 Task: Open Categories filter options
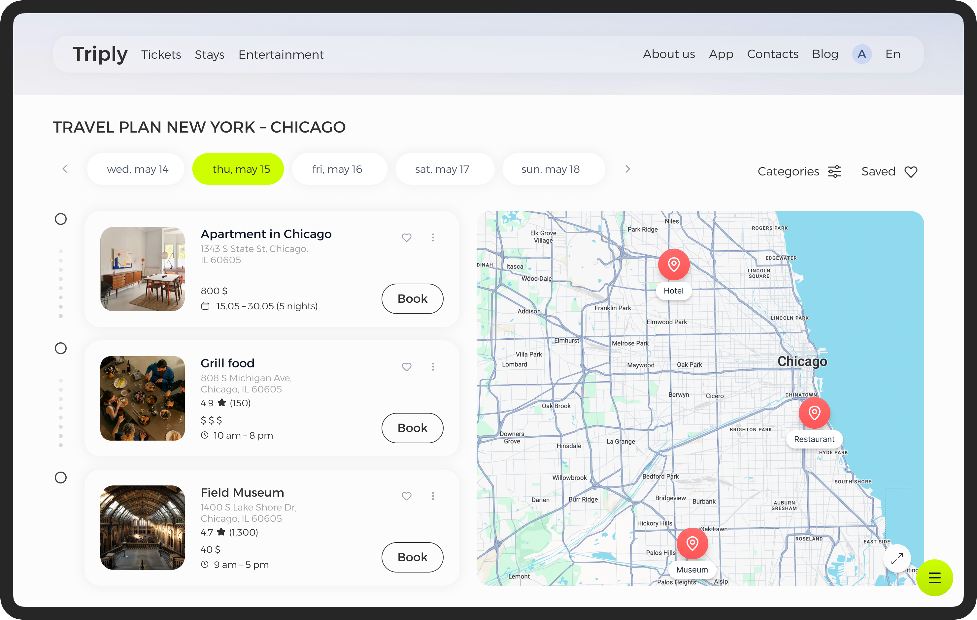click(x=799, y=171)
